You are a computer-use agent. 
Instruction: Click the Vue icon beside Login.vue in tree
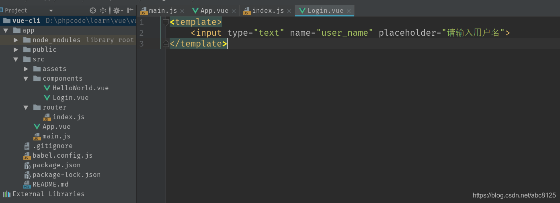click(47, 97)
